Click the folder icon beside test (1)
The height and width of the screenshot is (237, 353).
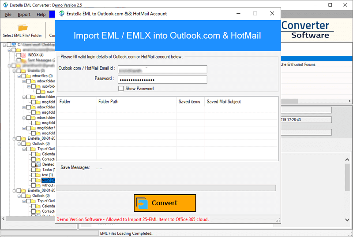38,175
